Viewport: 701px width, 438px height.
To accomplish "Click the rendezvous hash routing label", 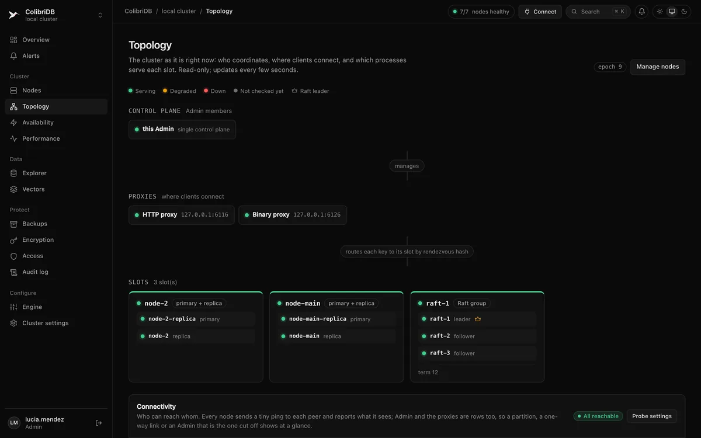I will point(407,252).
